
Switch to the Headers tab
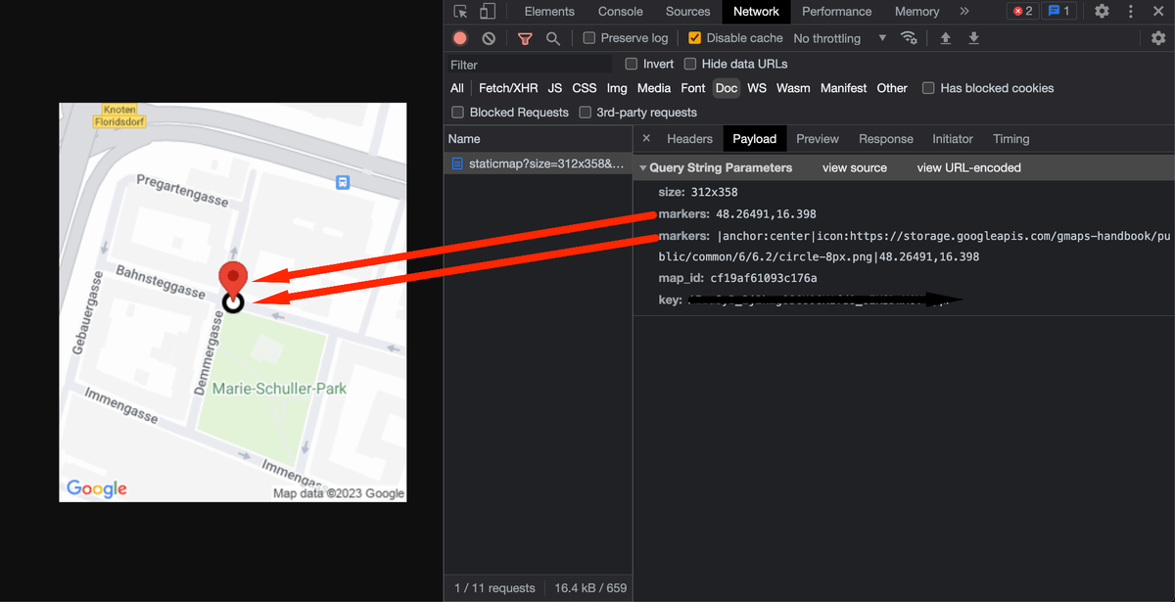(689, 138)
